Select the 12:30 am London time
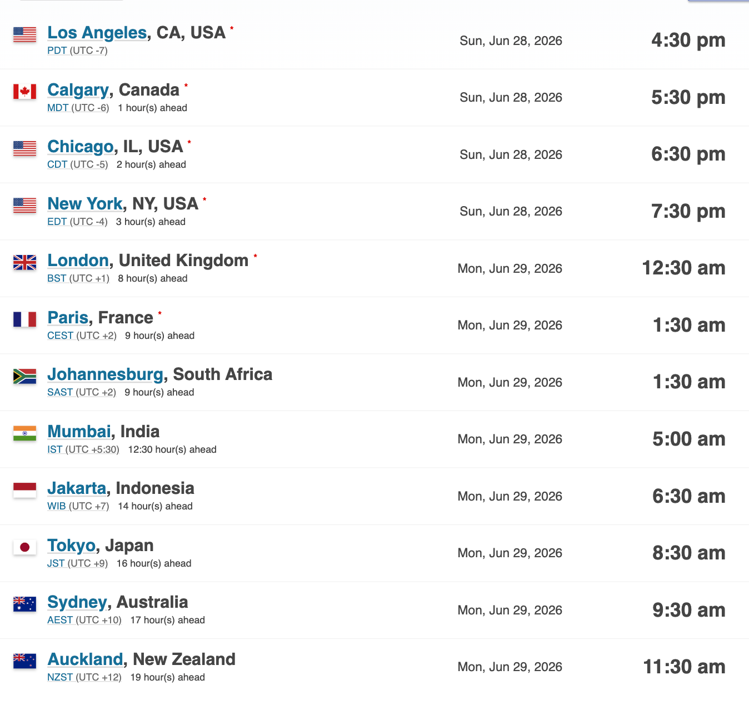This screenshot has height=710, width=749. pyautogui.click(x=683, y=268)
